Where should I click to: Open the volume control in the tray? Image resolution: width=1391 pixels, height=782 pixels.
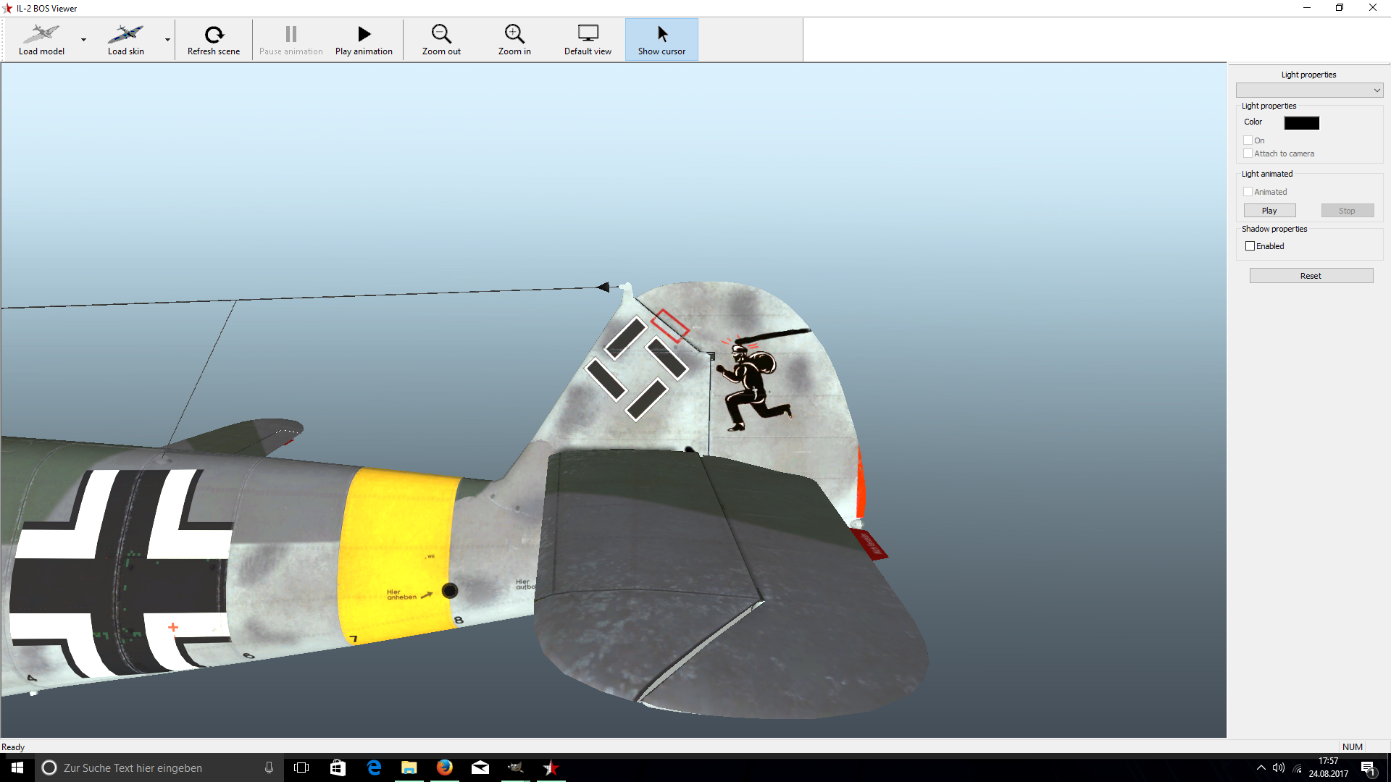click(1279, 768)
